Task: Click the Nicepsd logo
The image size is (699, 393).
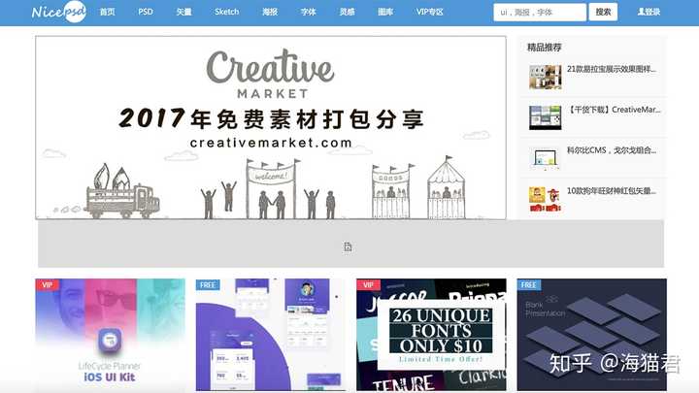Action: 59,12
